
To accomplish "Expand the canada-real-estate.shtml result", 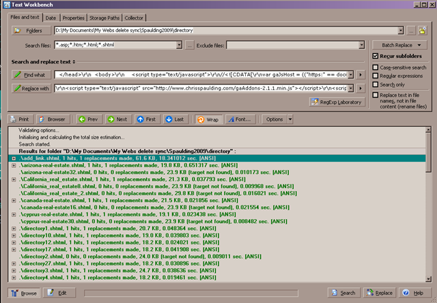I will tap(14, 200).
